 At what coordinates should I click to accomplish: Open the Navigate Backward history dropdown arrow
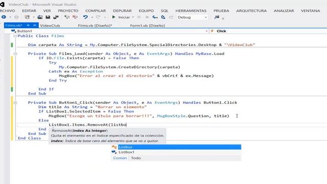[10, 17]
